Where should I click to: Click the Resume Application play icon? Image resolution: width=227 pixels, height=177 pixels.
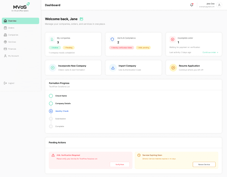tap(173, 68)
